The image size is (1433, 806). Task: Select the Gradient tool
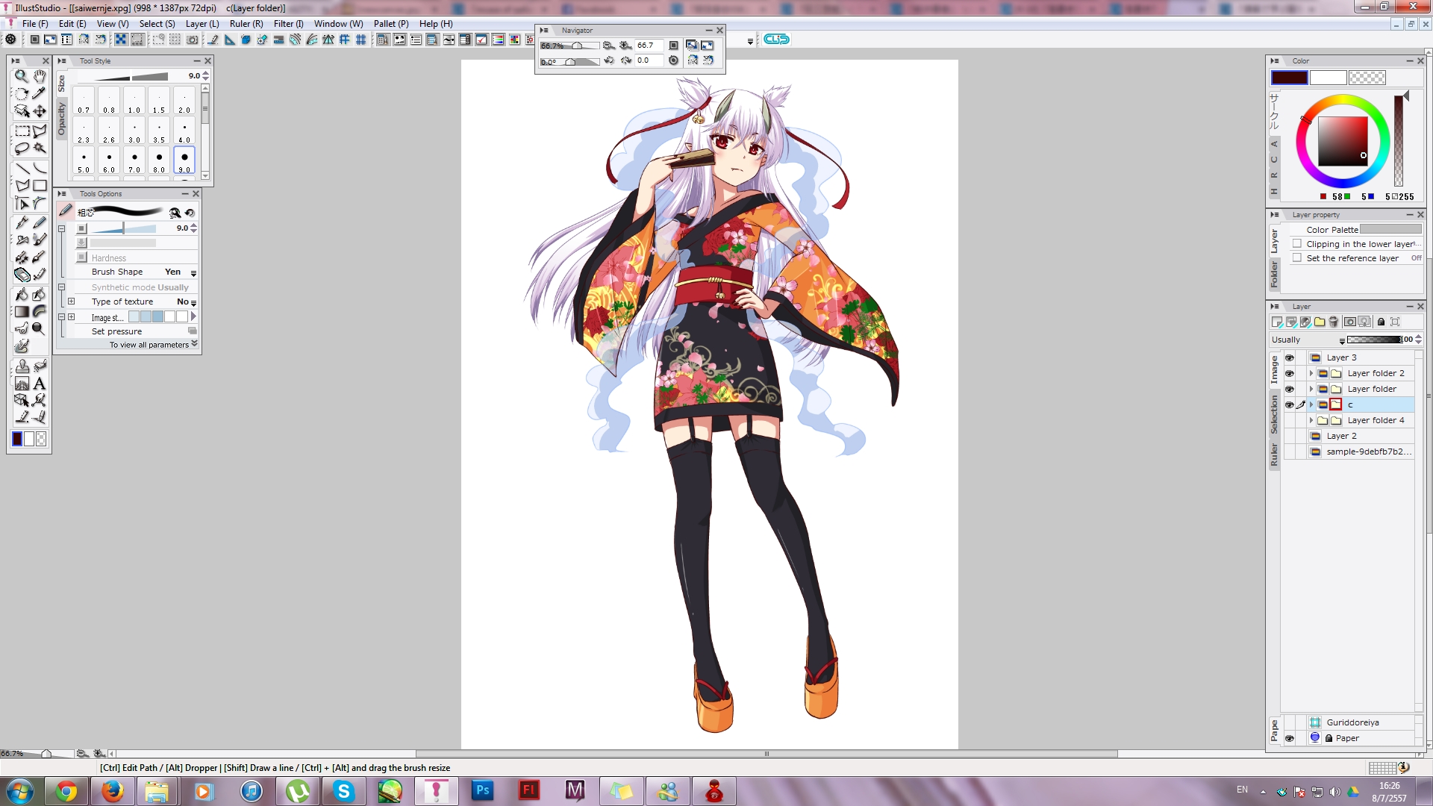tap(22, 312)
